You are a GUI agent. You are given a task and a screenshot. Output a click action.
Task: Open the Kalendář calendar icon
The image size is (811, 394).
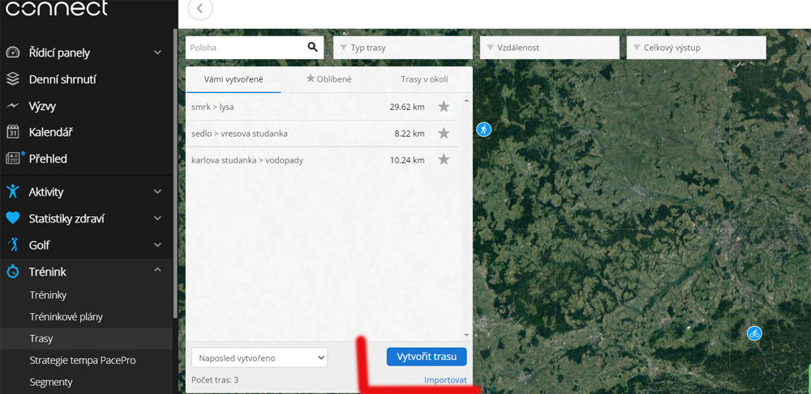pyautogui.click(x=13, y=132)
